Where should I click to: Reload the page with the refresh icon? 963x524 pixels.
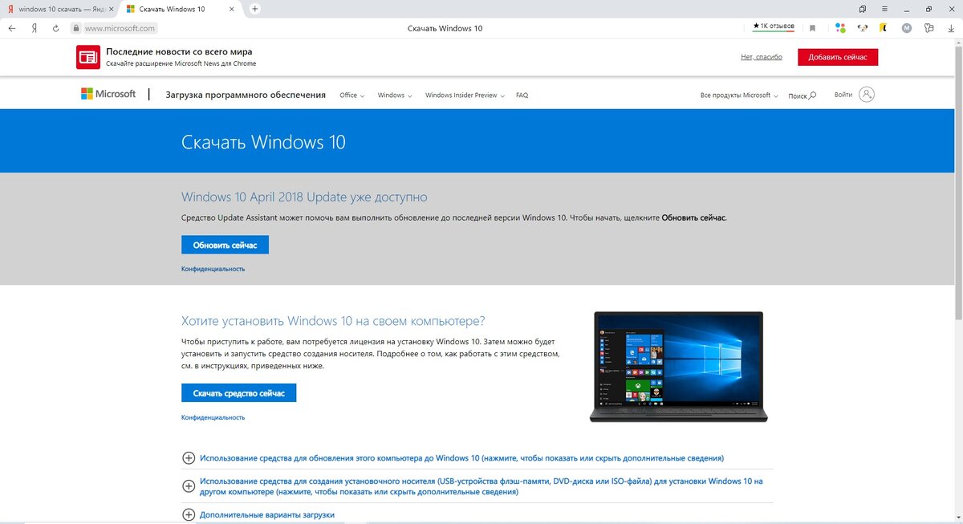(55, 28)
